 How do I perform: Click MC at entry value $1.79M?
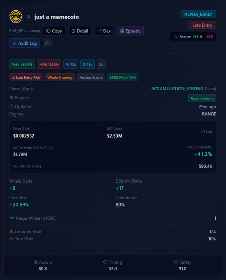(x=20, y=154)
